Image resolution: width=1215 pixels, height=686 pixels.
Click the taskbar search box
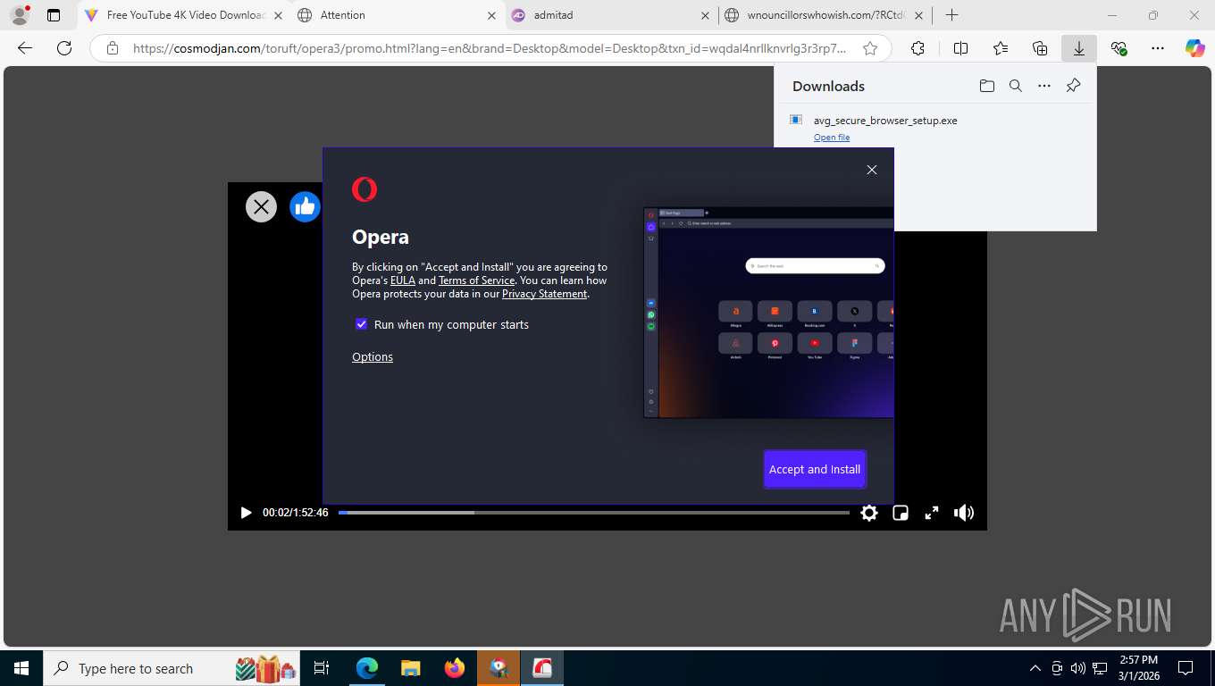click(172, 668)
